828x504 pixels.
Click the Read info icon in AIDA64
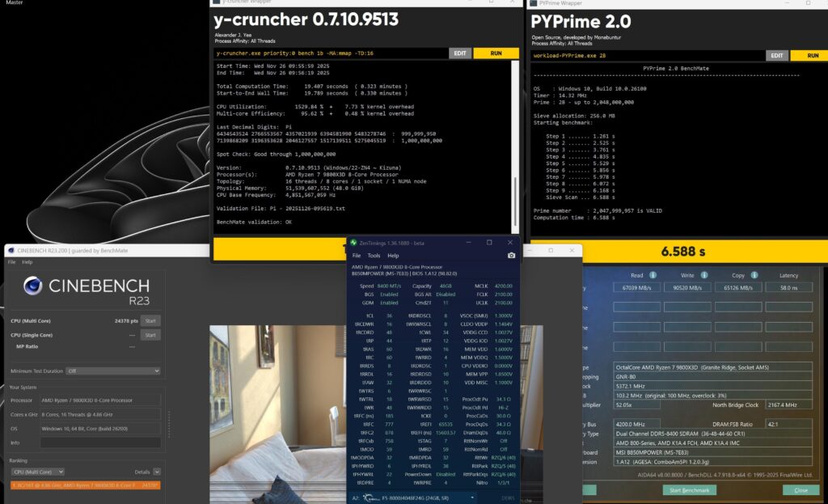pos(653,275)
